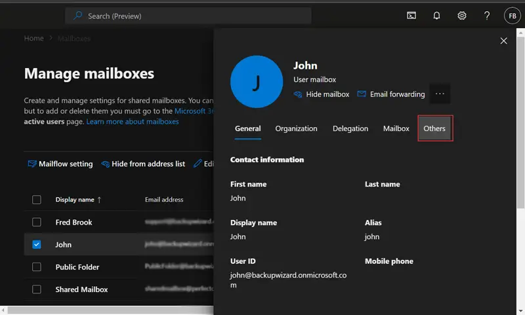Check the Fred Brook row checkbox
This screenshot has height=315, width=525.
pyautogui.click(x=37, y=222)
